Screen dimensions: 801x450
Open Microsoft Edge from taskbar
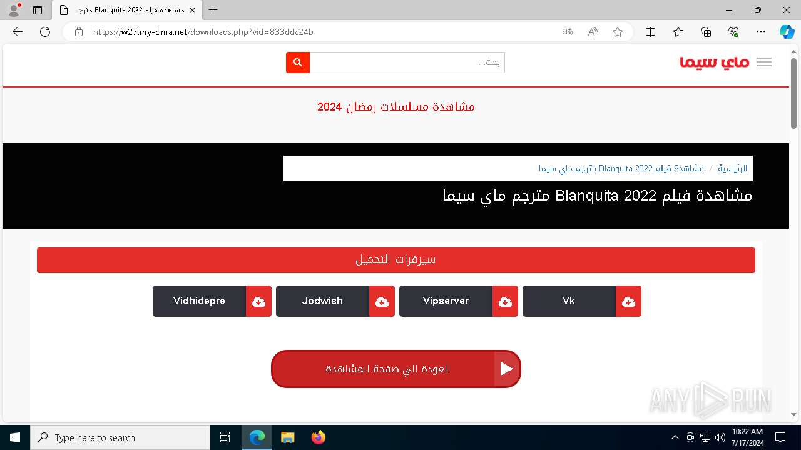[257, 437]
